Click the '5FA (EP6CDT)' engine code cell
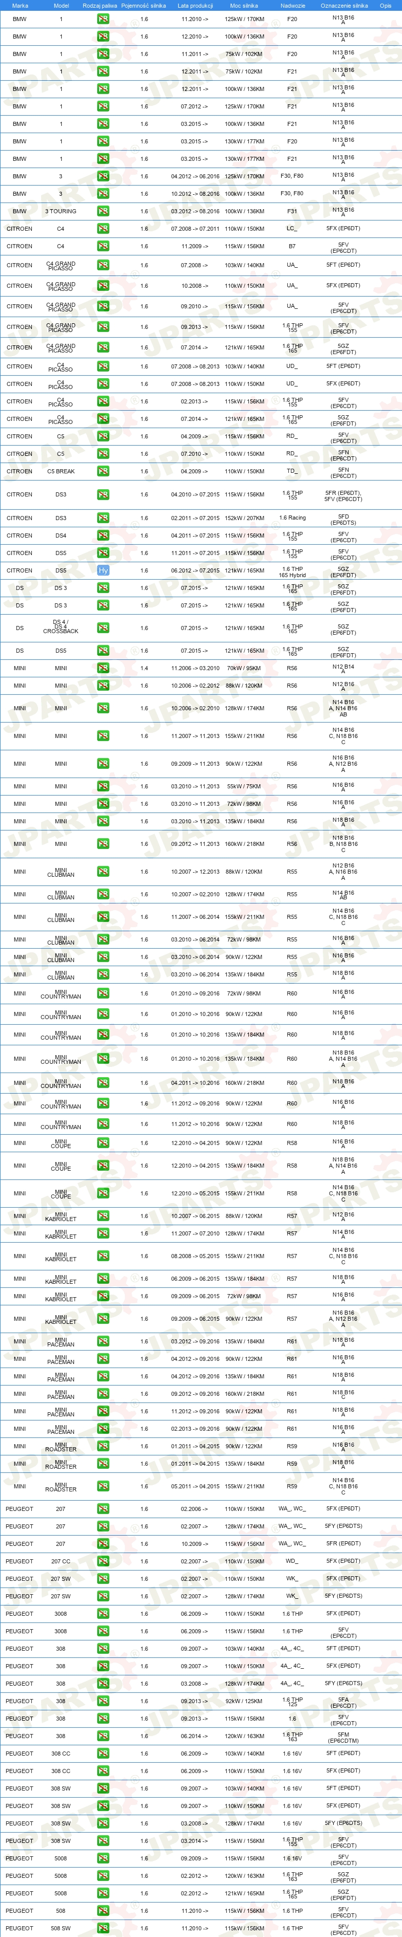The image size is (402, 1937). (x=343, y=1703)
